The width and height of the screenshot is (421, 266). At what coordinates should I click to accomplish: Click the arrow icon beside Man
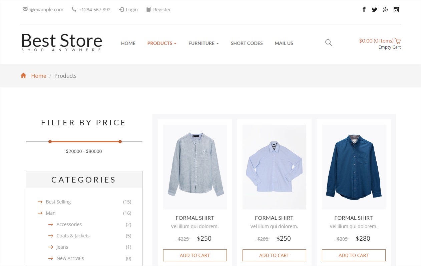(40, 213)
